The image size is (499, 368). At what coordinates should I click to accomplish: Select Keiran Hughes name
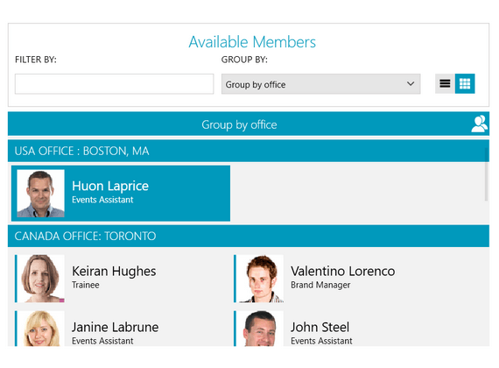114,271
